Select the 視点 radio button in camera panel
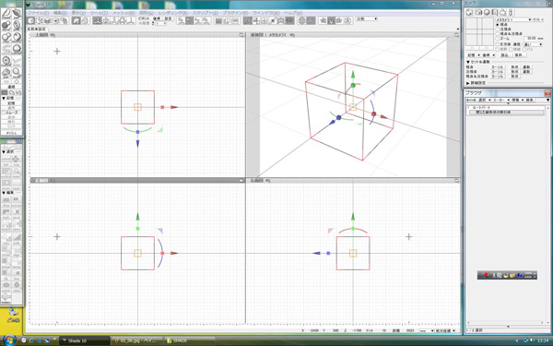Screen dimensions: 553x346 pyautogui.click(x=498, y=25)
